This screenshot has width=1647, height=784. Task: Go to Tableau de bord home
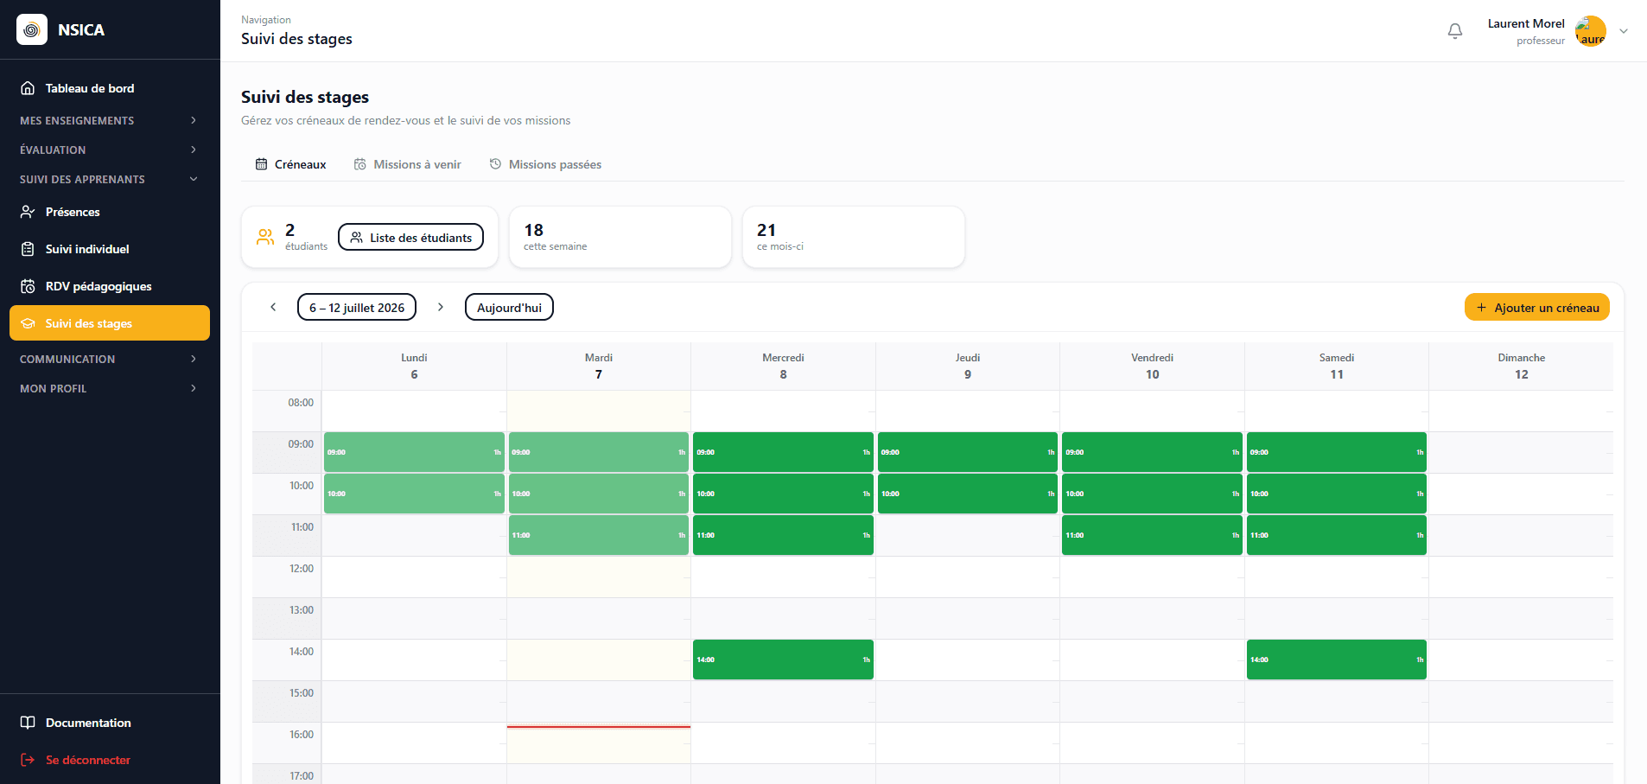pyautogui.click(x=110, y=88)
